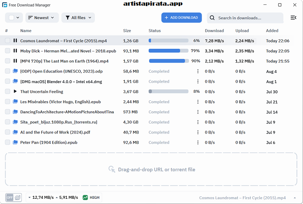Check the That Uncertain Feeling checkbox
Viewport: 303px width, 204px height.
point(8,92)
